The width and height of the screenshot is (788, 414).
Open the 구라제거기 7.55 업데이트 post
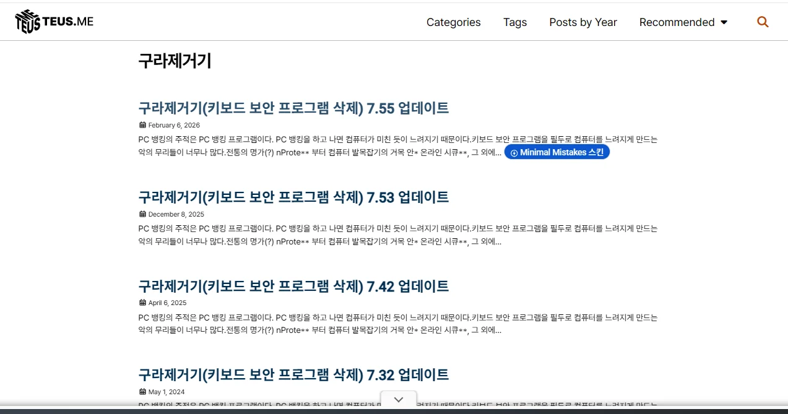[293, 108]
